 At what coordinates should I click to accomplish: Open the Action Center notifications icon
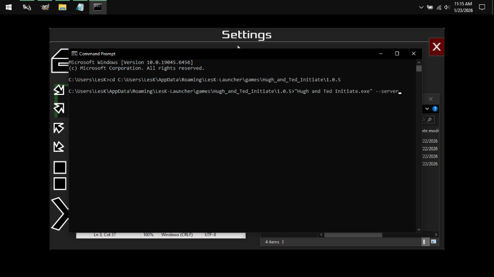[x=481, y=7]
